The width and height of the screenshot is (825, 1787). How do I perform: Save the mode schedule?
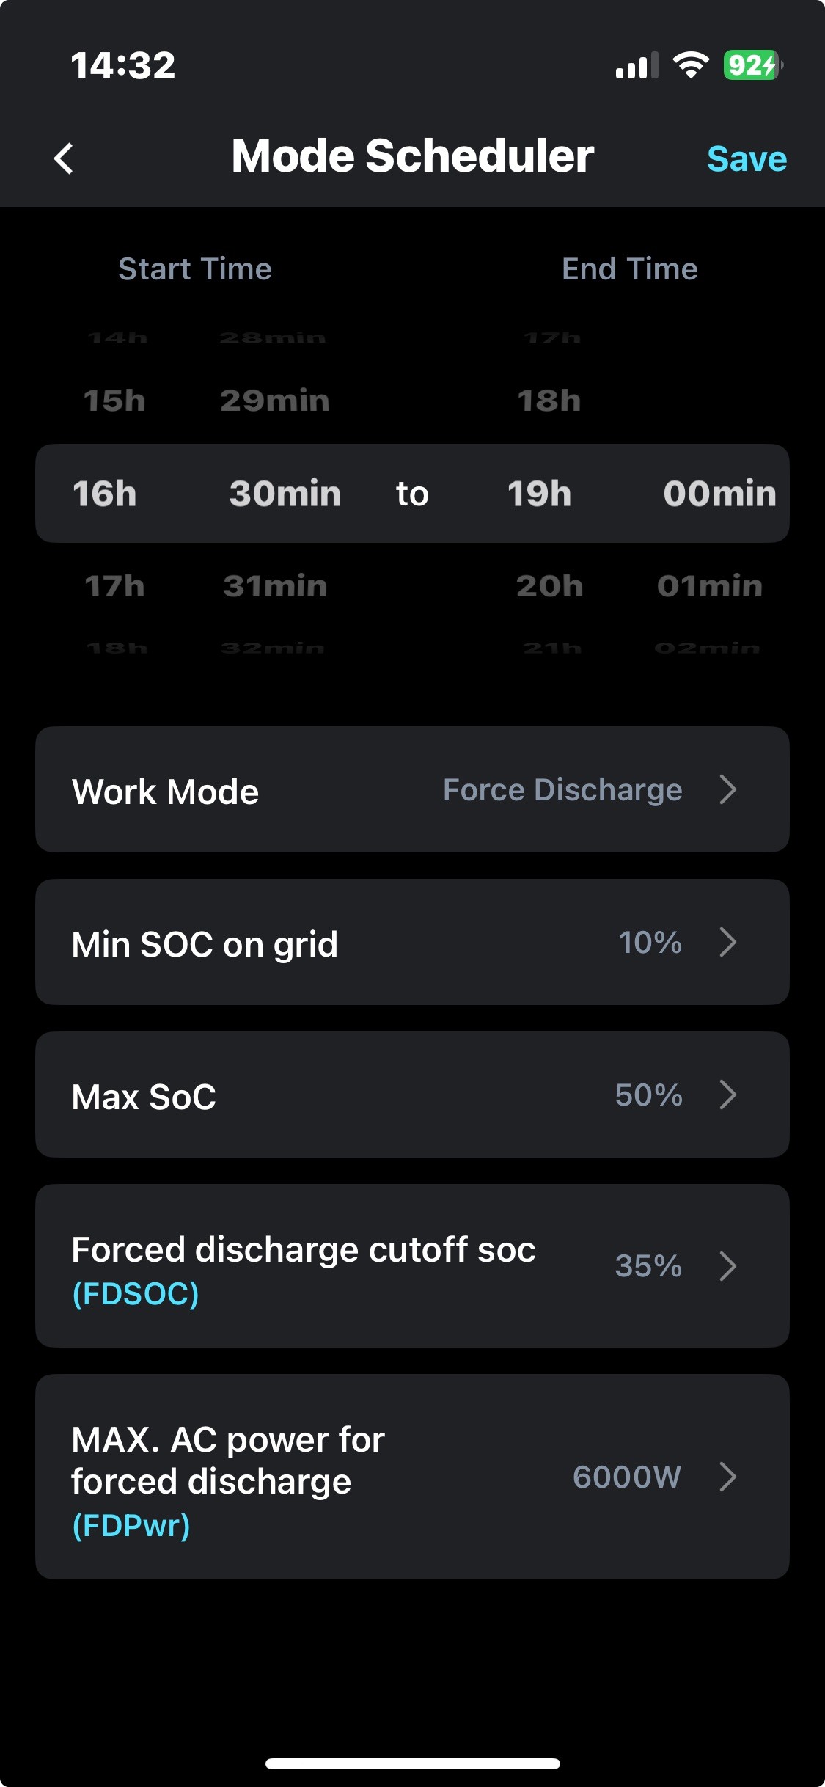[746, 158]
